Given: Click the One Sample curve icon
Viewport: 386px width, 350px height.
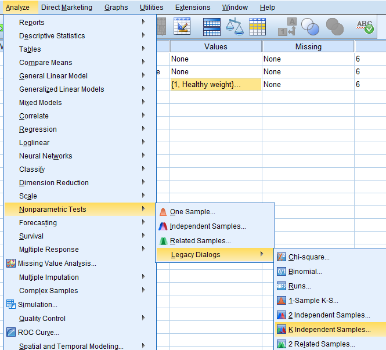Looking at the screenshot, I should pyautogui.click(x=163, y=212).
